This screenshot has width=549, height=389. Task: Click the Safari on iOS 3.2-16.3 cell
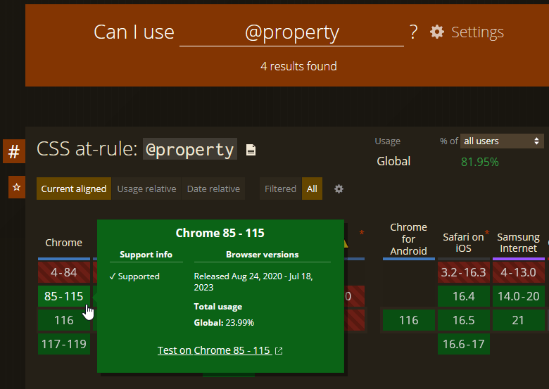[463, 272]
